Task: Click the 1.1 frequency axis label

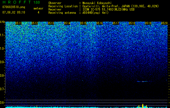Action: [2, 35]
